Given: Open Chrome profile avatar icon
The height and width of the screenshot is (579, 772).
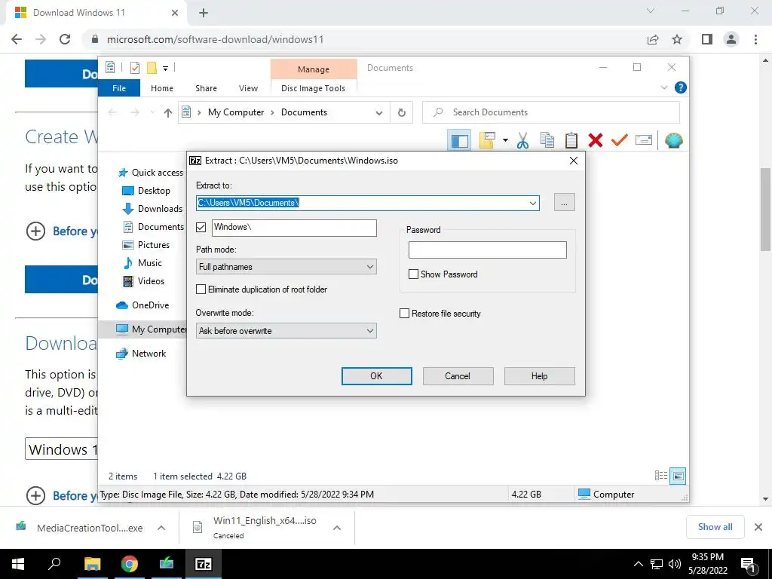Looking at the screenshot, I should point(731,39).
